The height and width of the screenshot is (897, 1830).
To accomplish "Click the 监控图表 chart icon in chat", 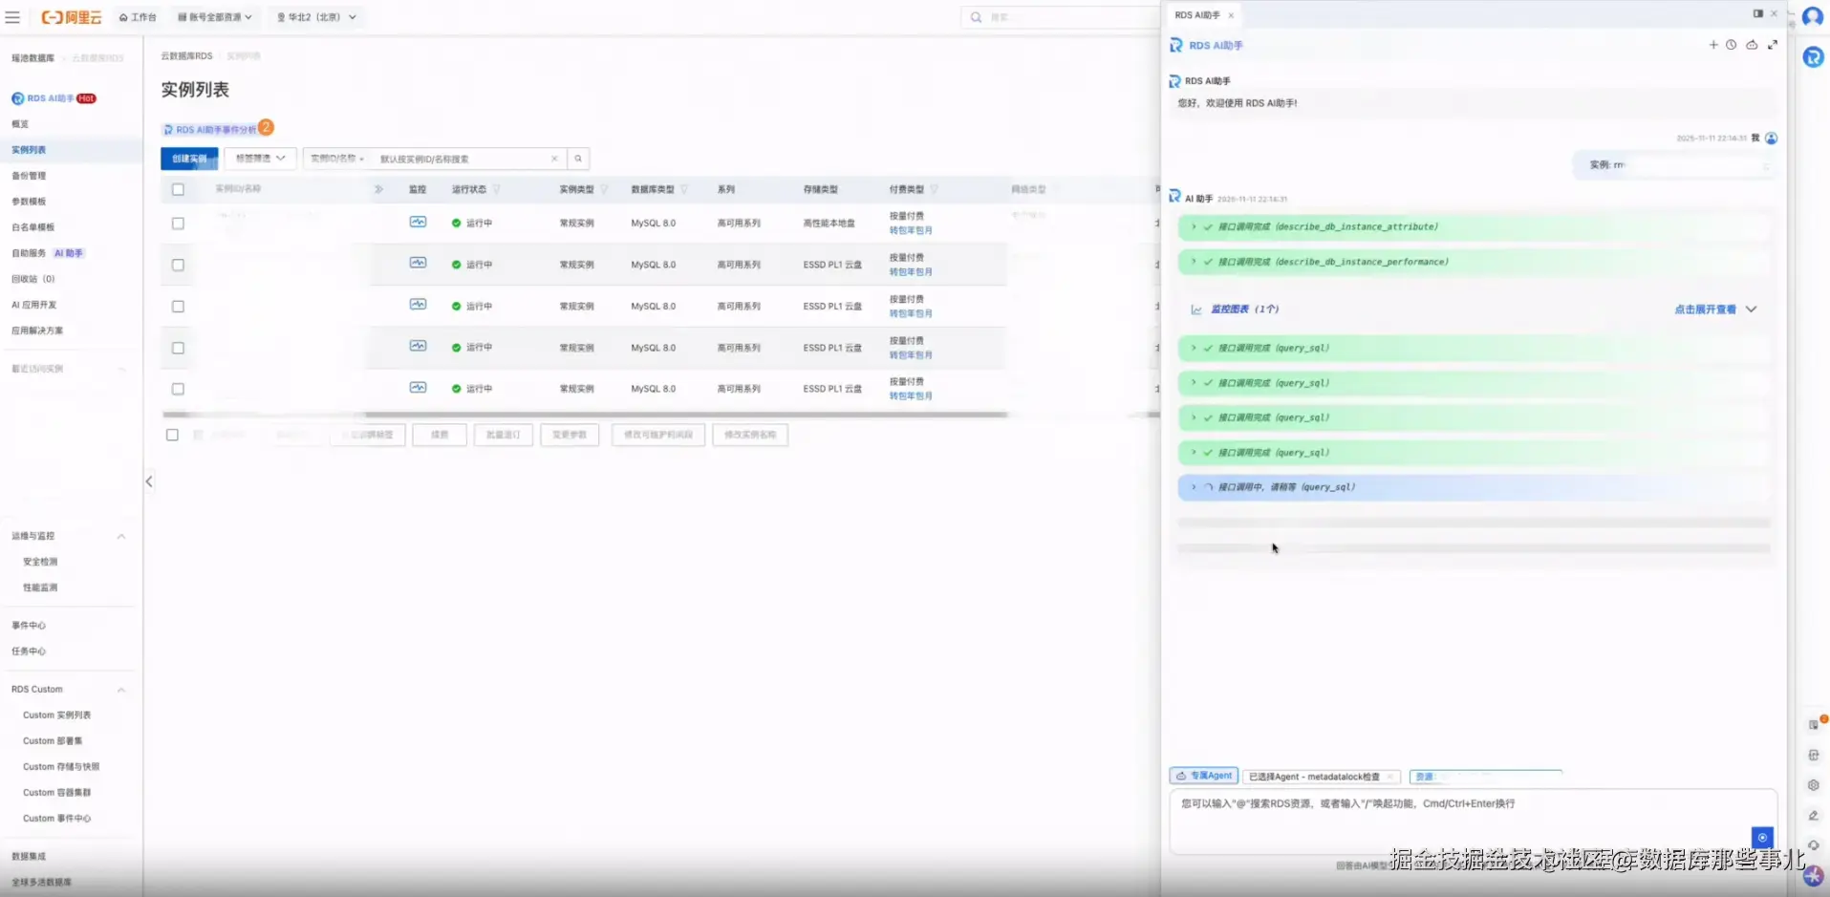I will (x=1195, y=310).
